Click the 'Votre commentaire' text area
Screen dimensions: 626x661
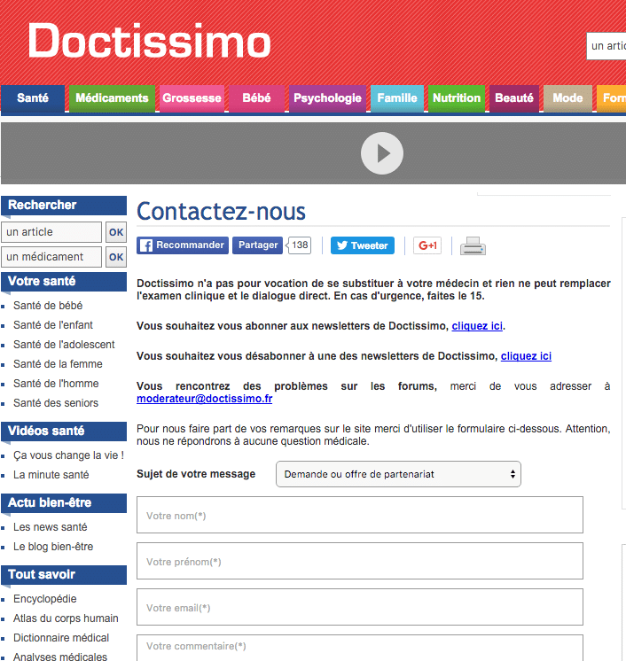360,648
